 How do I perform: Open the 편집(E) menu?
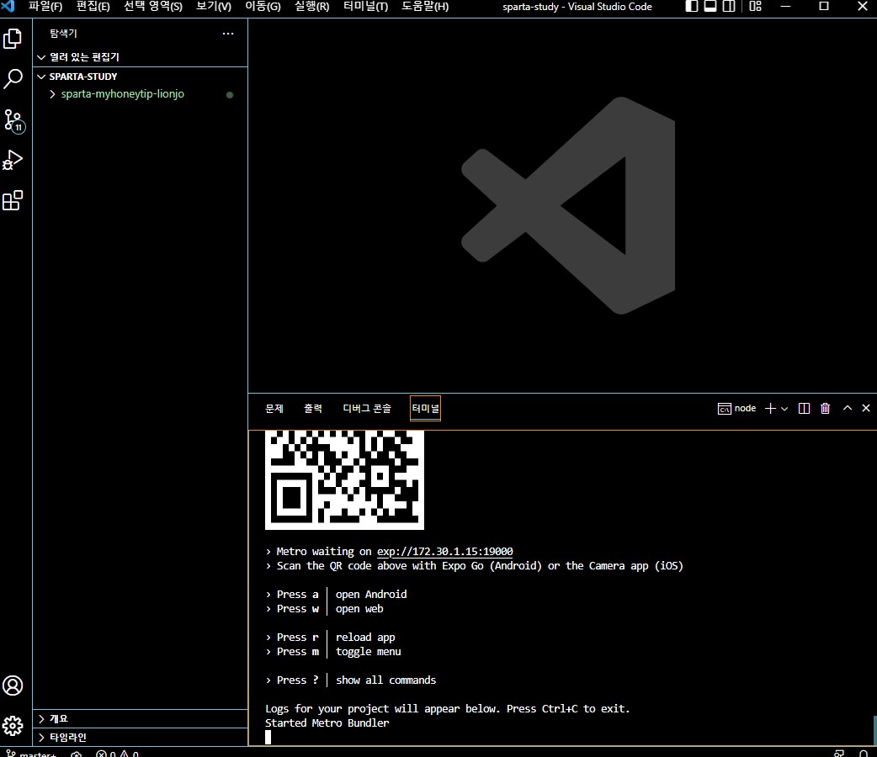(x=93, y=7)
